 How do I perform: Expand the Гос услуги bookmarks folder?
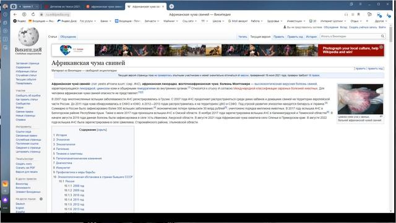pyautogui.click(x=88, y=21)
